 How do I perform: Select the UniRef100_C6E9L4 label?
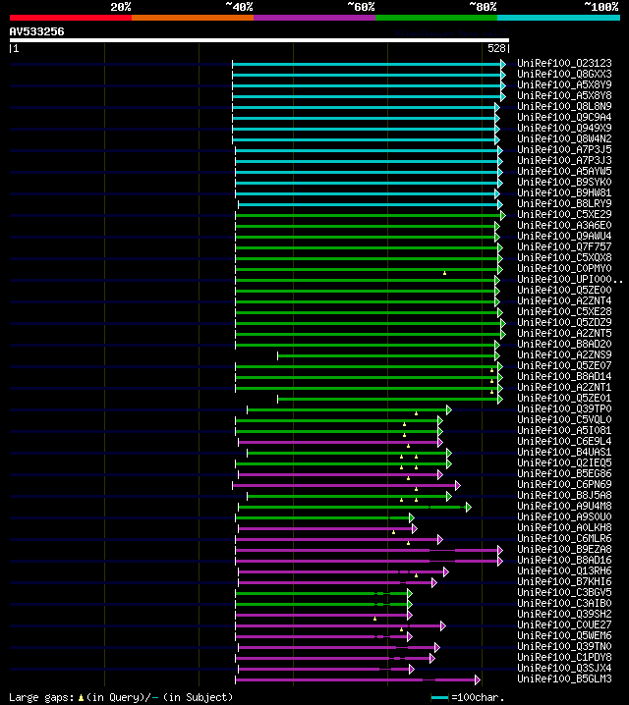point(564,441)
